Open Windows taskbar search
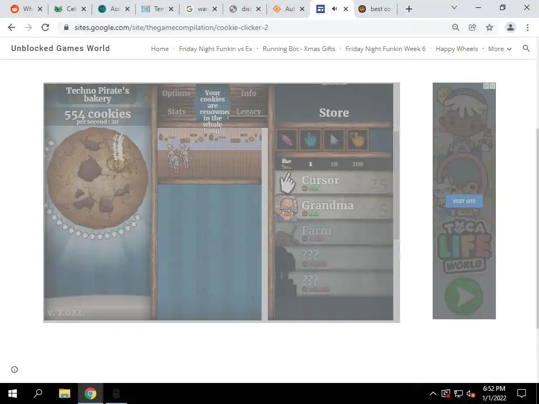The image size is (539, 404). (38, 393)
